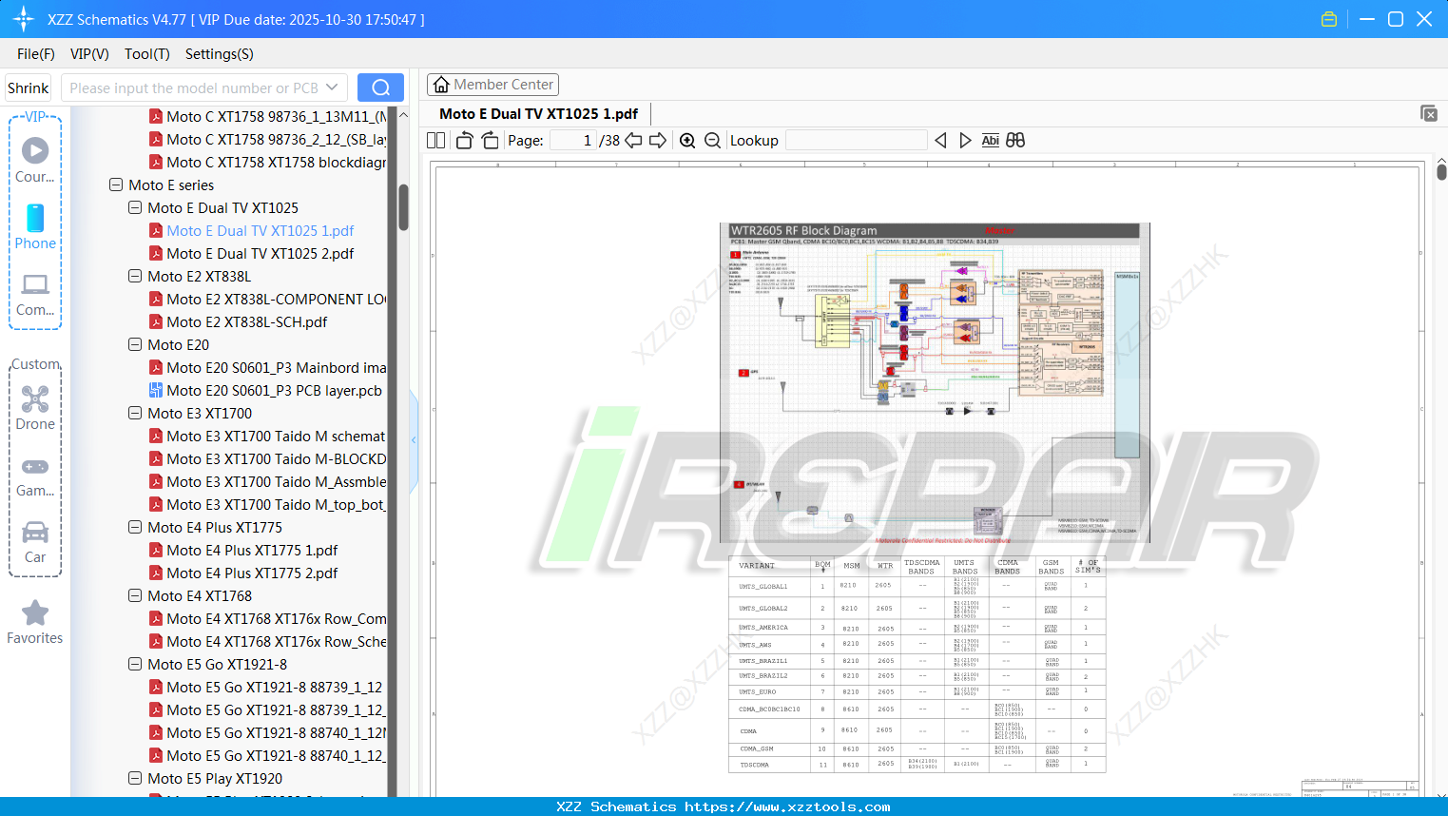Image resolution: width=1448 pixels, height=816 pixels.
Task: Open the VIP(V) menu
Action: point(89,54)
